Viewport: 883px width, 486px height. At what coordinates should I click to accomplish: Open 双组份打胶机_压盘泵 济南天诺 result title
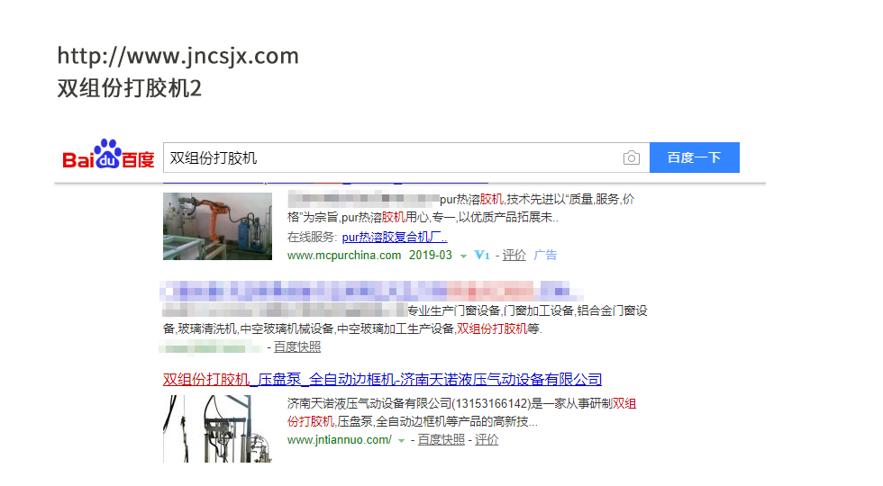coord(382,380)
